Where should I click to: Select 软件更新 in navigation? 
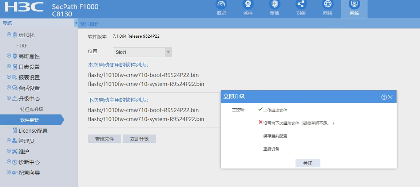tap(29, 120)
